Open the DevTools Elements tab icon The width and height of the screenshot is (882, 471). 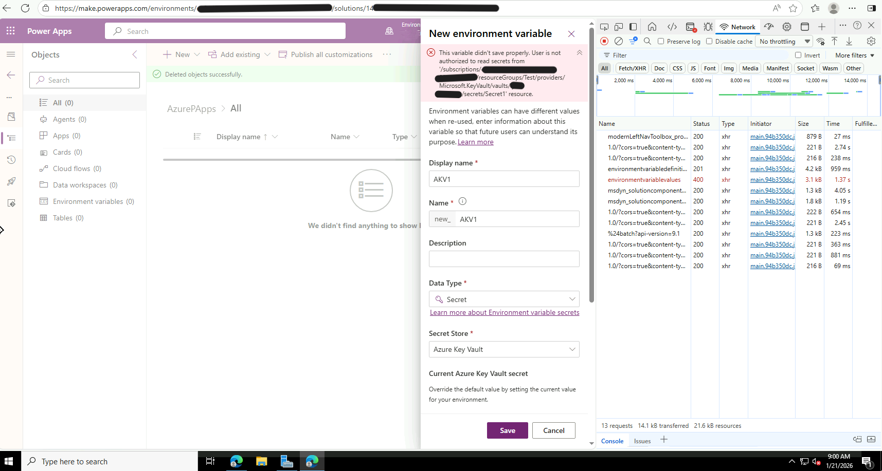pyautogui.click(x=672, y=27)
